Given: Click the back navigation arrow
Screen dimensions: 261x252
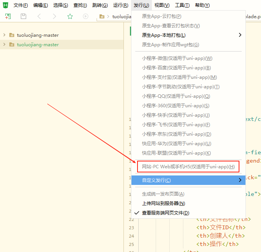Looking at the screenshot, I should (39, 16).
